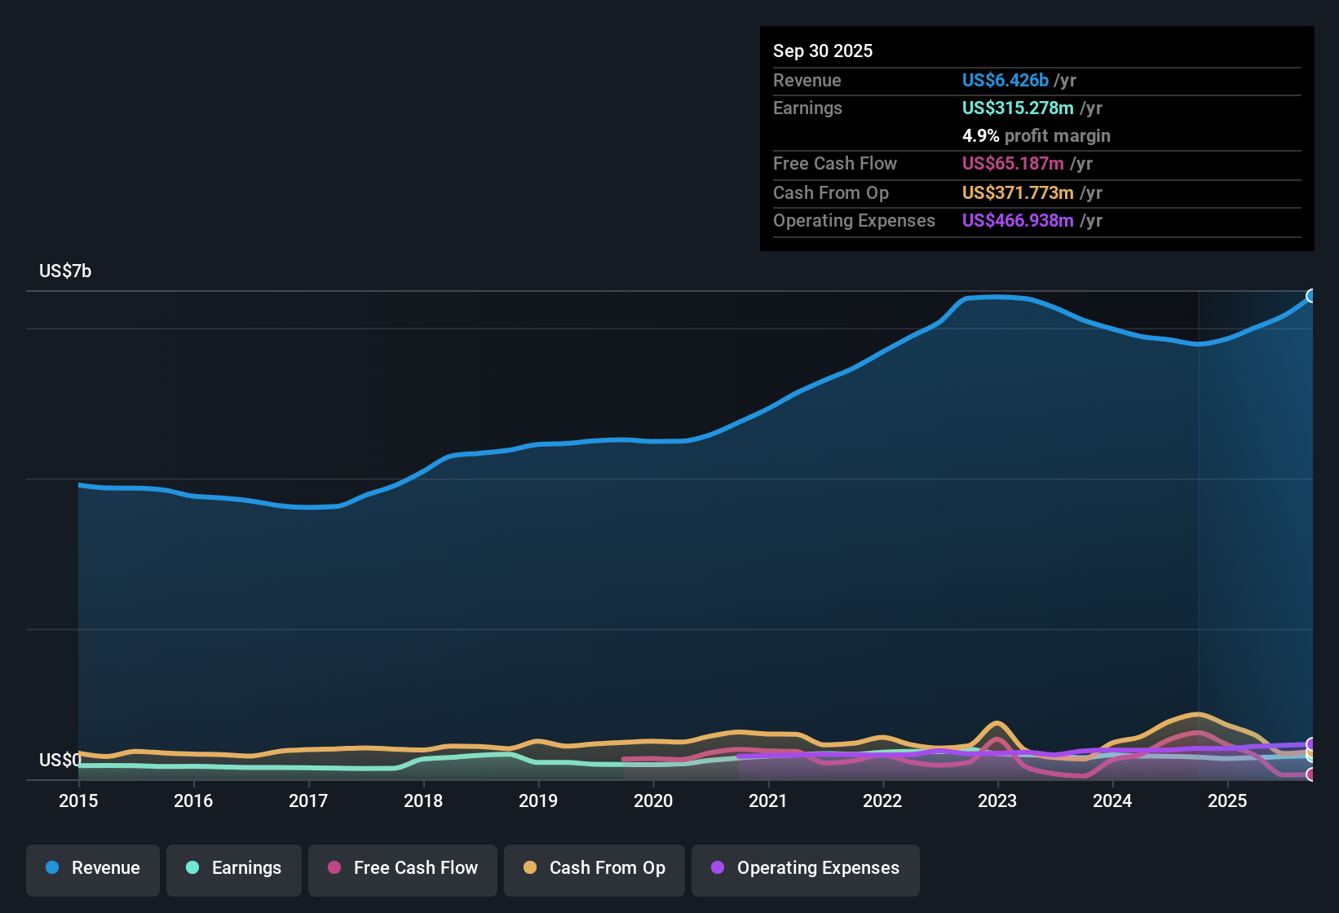1339x913 pixels.
Task: Click the teal Earnings legend dot
Action: (192, 868)
